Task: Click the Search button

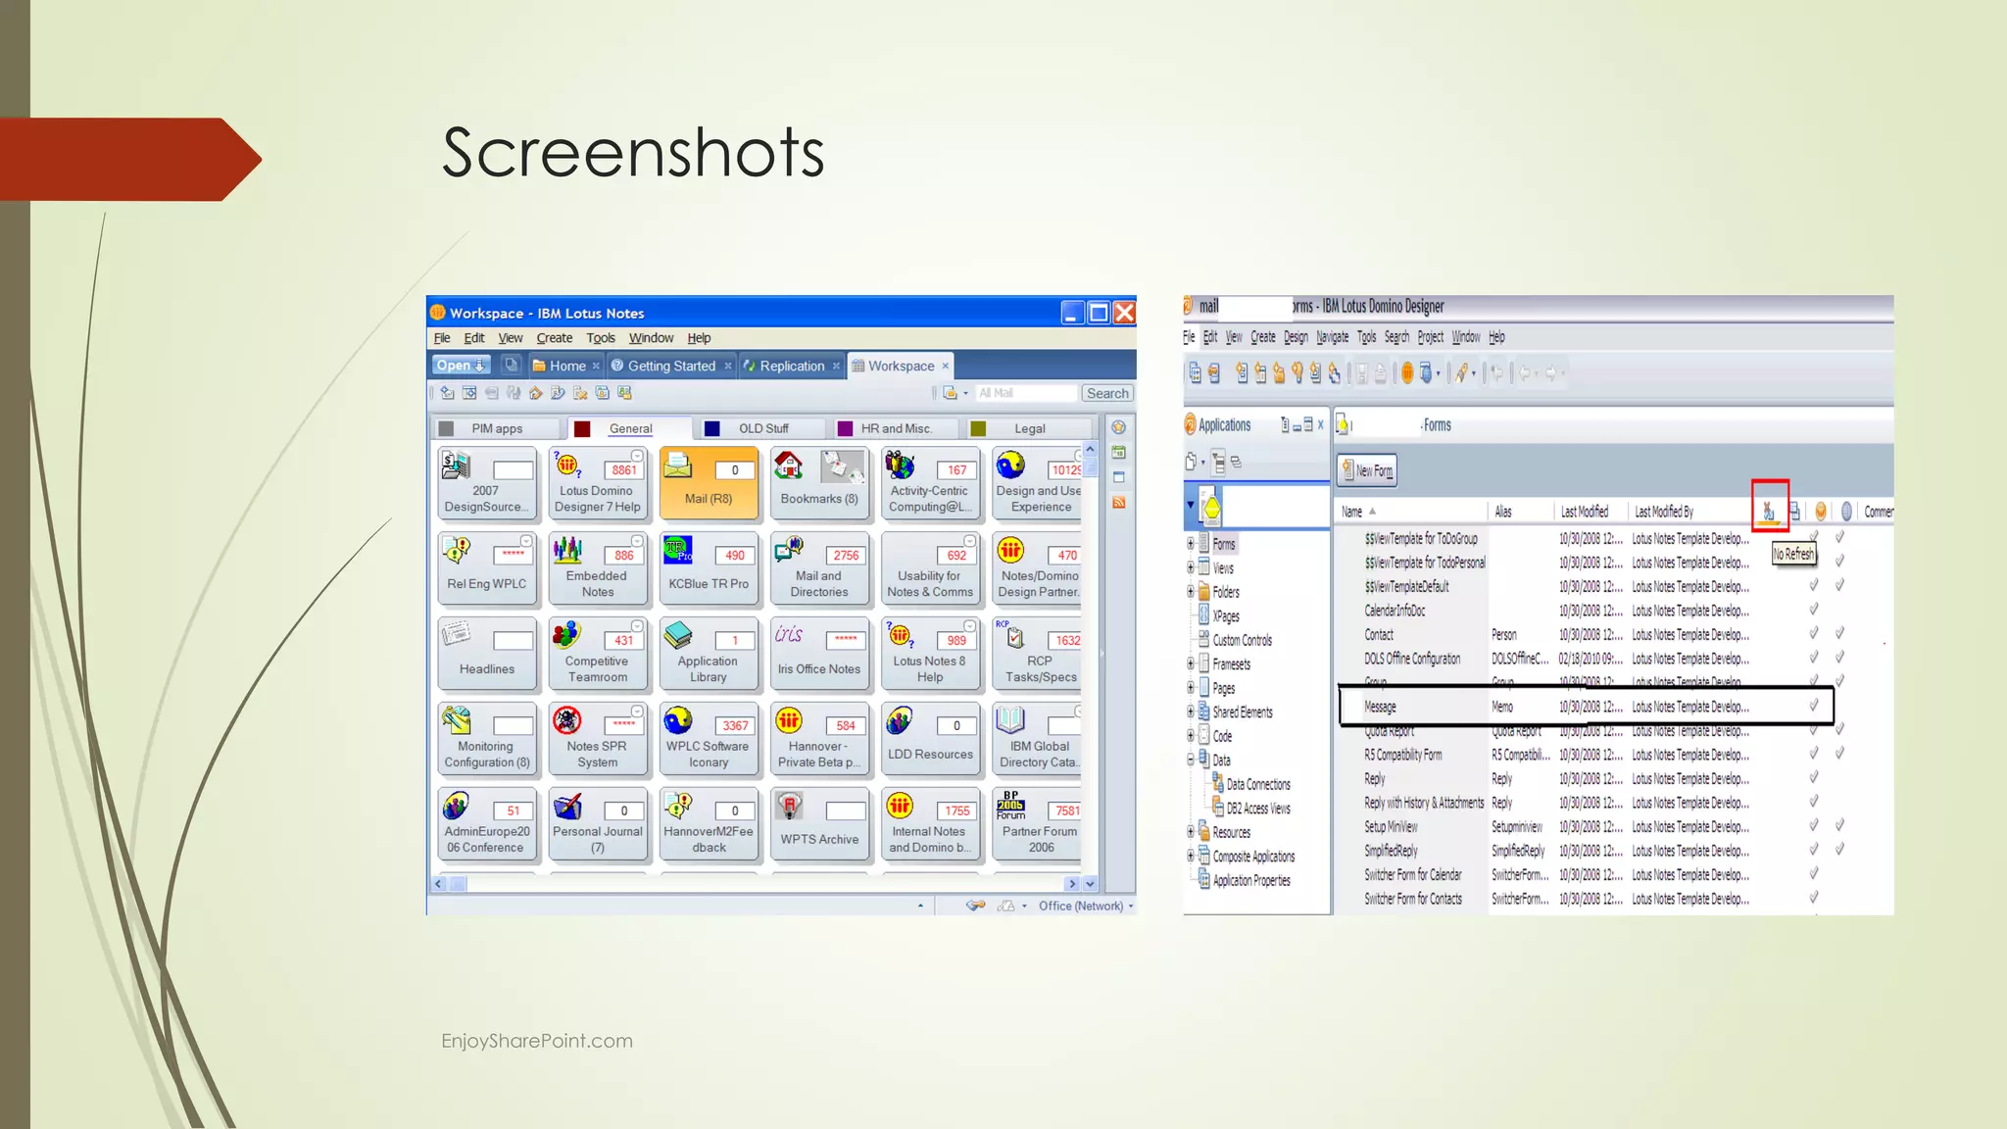Action: pos(1107,393)
